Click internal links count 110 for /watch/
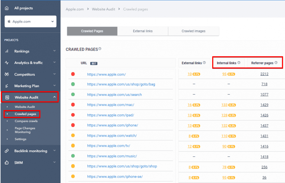This screenshot has width=285, height=183. pos(224,136)
